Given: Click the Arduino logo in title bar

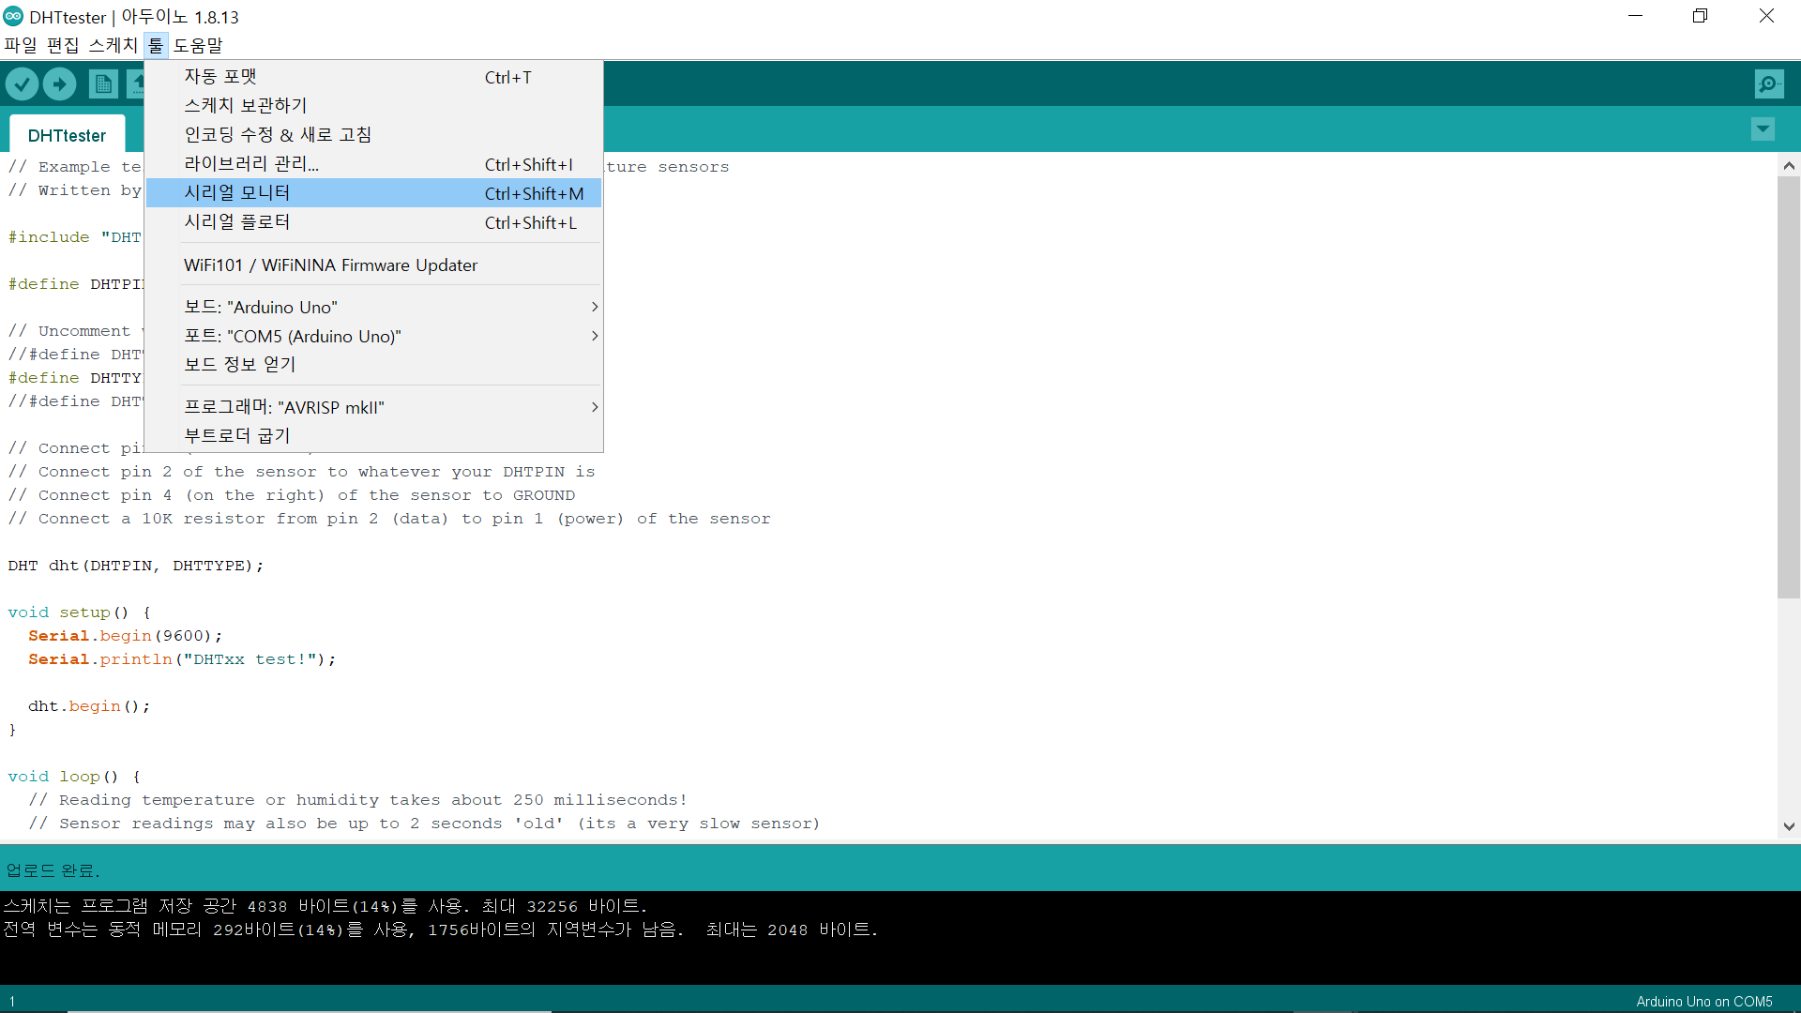Looking at the screenshot, I should pyautogui.click(x=13, y=17).
